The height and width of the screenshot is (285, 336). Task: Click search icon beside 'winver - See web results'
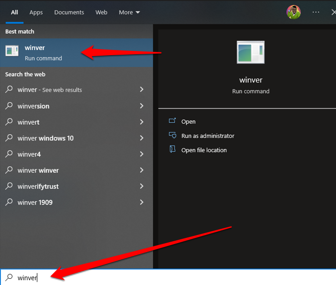9,89
